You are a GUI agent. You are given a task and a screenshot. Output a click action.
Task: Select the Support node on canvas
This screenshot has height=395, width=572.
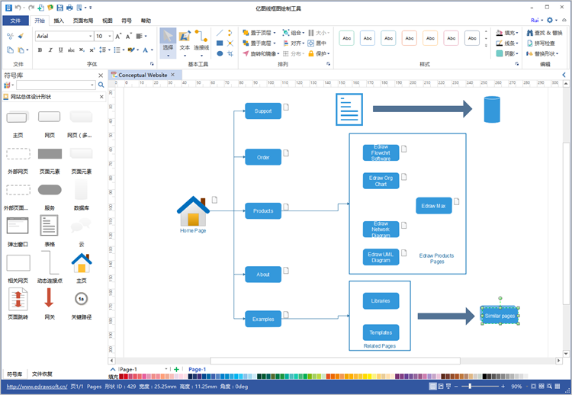tap(263, 111)
